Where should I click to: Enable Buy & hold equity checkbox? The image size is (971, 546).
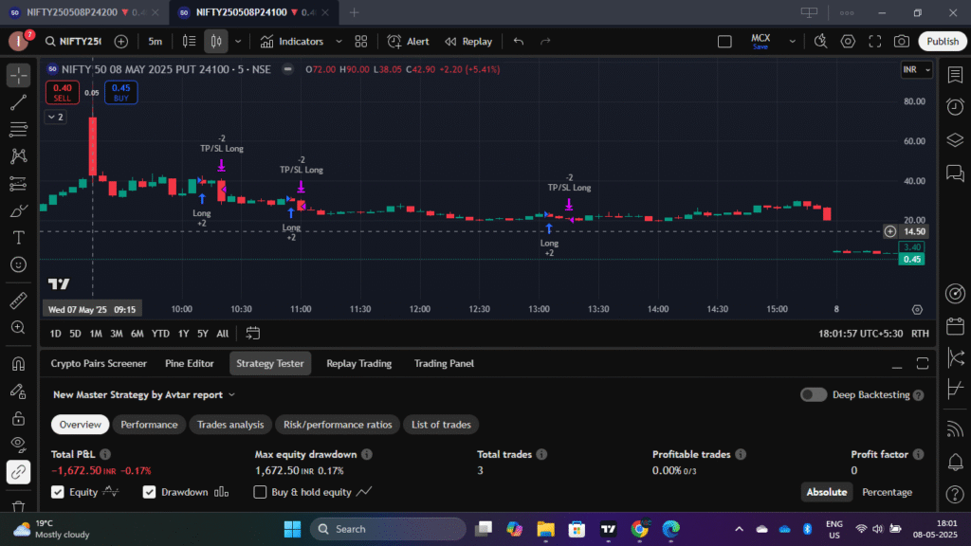260,492
